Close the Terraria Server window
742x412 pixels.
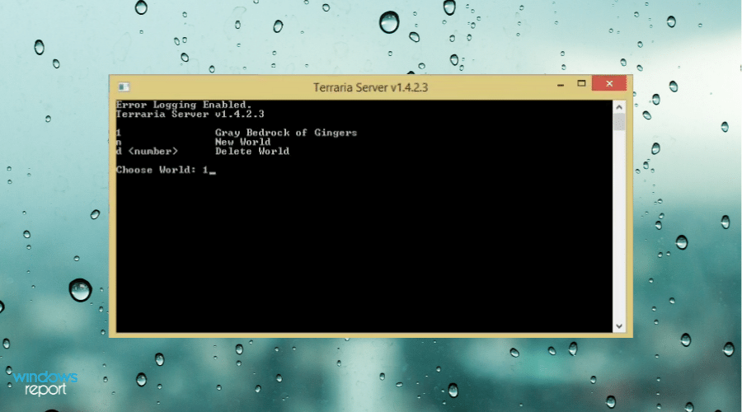(609, 84)
